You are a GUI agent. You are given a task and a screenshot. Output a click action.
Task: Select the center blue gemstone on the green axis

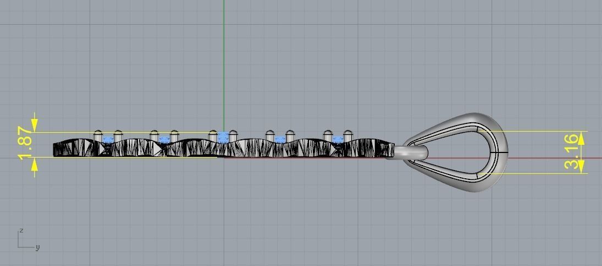point(223,137)
